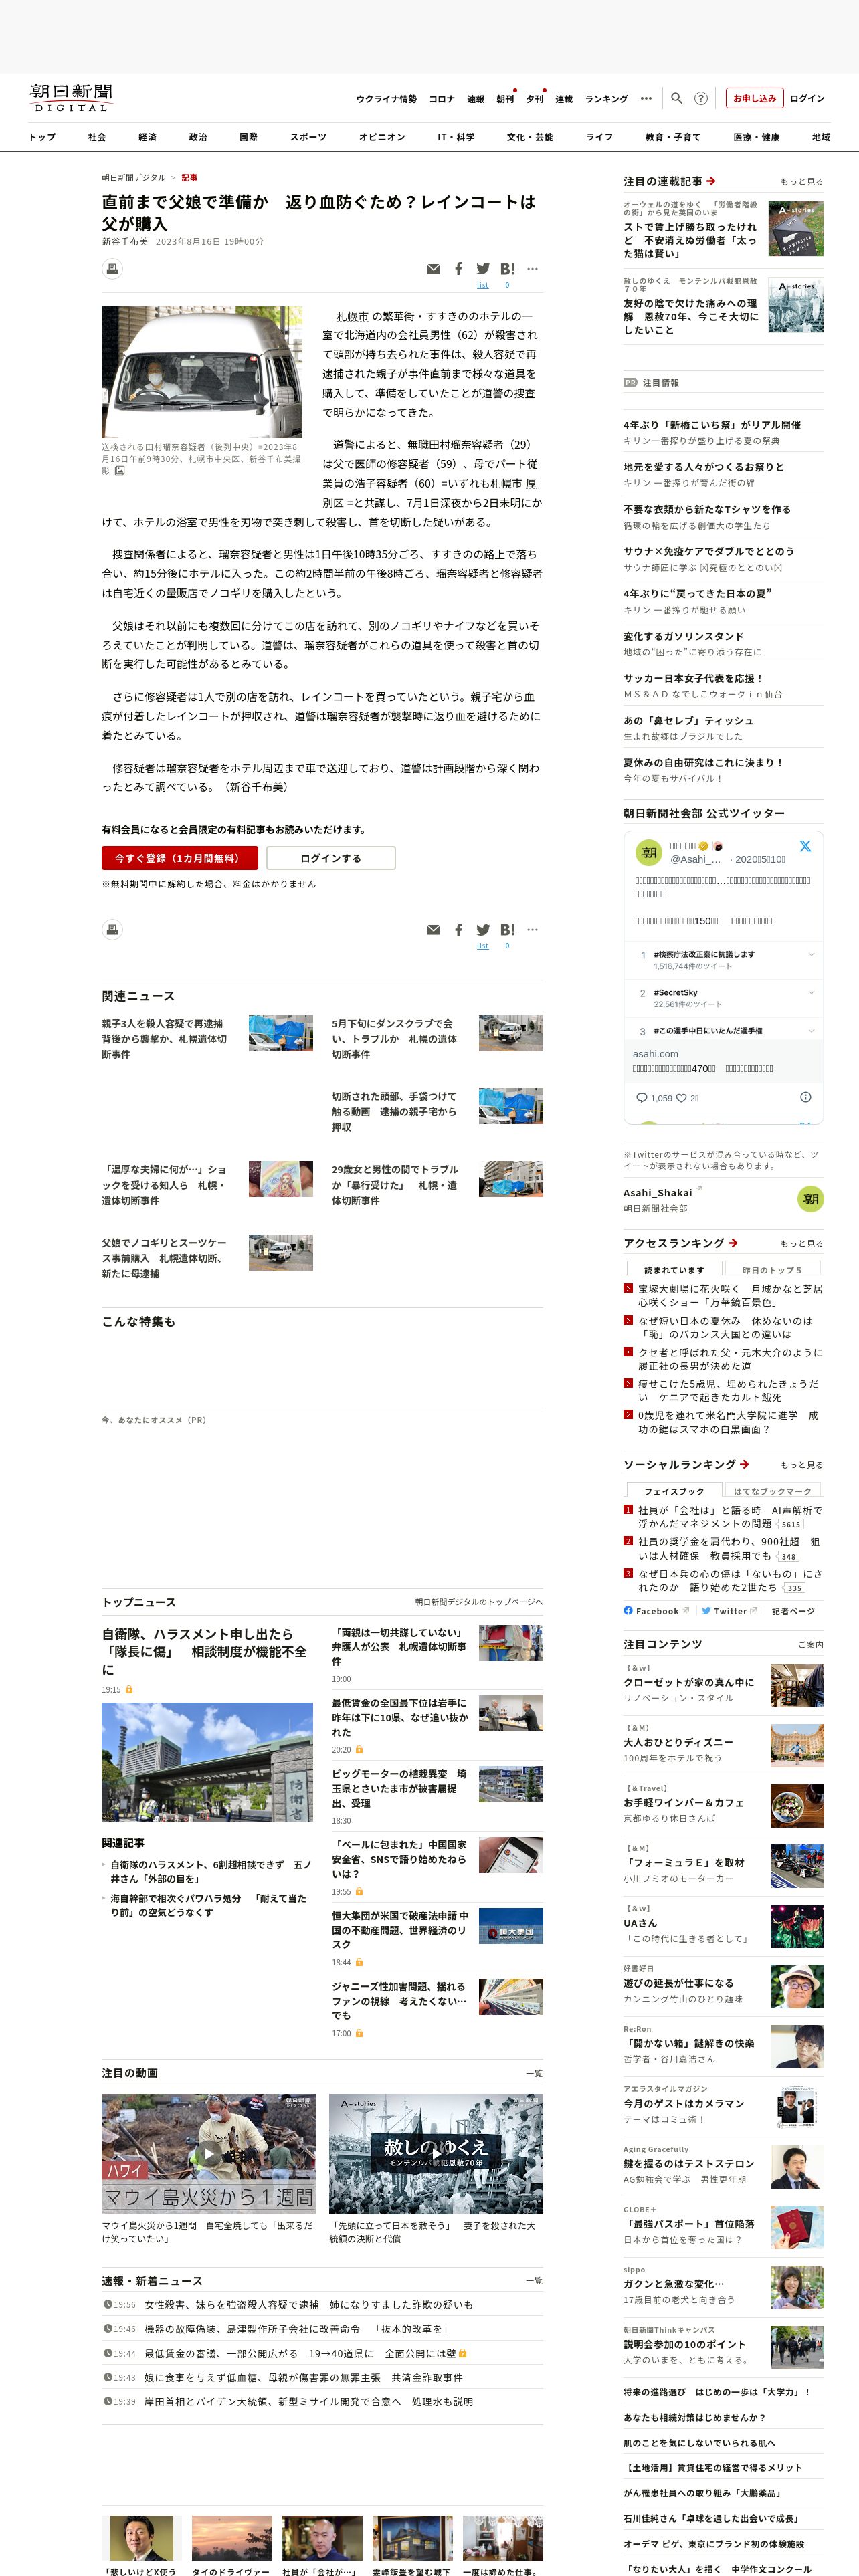Viewport: 859px width, 2576px height.
Task: Click the help question mark icon
Action: pos(701,98)
